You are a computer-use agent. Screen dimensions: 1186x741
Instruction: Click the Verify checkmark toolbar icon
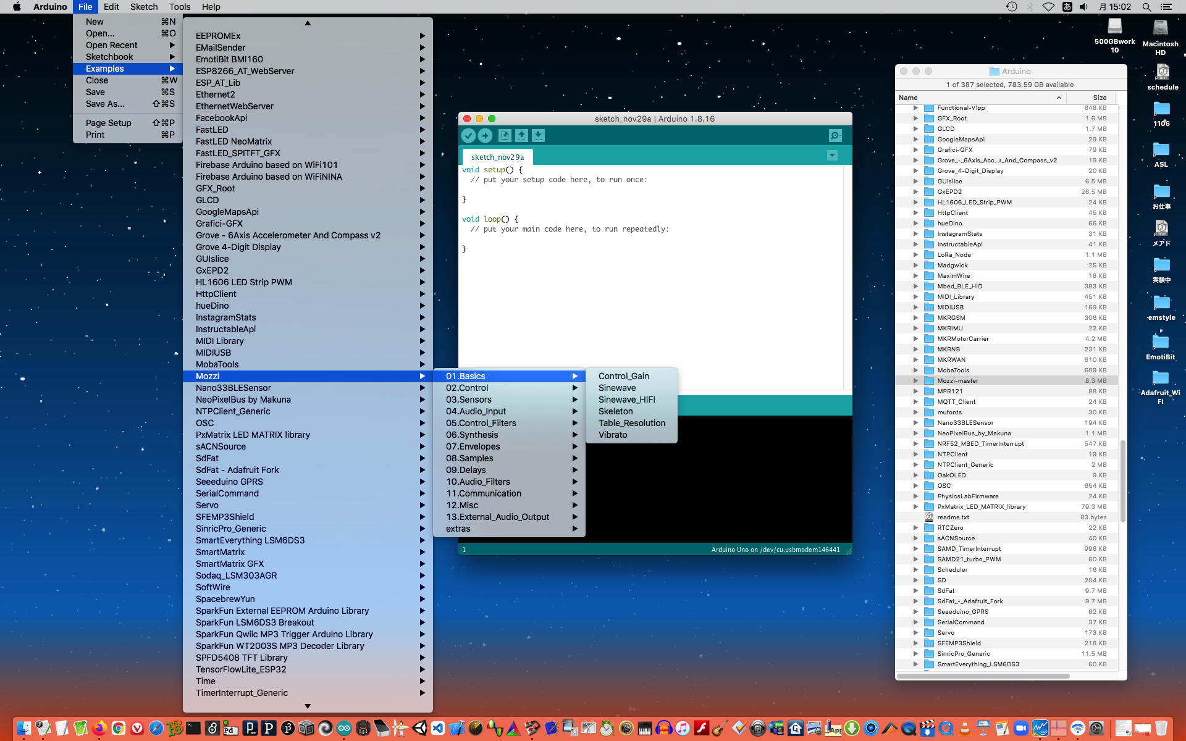pos(468,136)
